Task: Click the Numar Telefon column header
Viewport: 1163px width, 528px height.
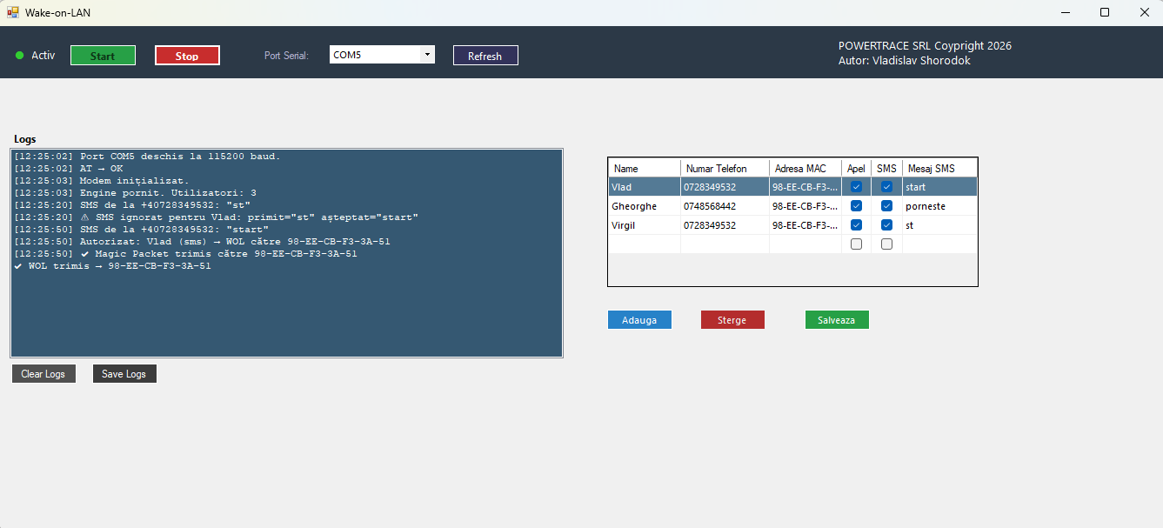Action: [x=725, y=168]
